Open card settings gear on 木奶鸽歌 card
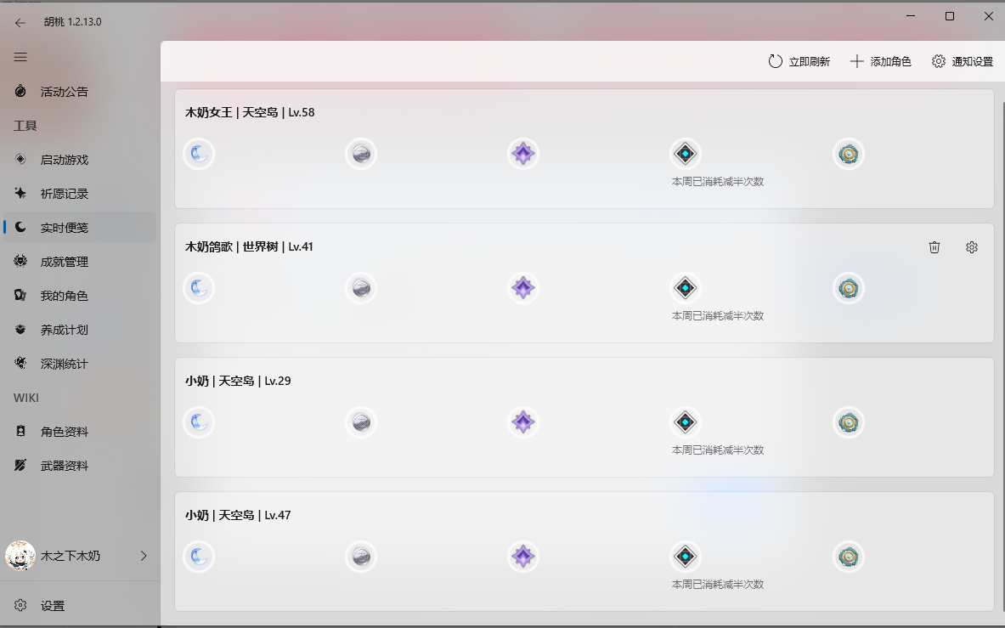The image size is (1005, 628). (972, 247)
